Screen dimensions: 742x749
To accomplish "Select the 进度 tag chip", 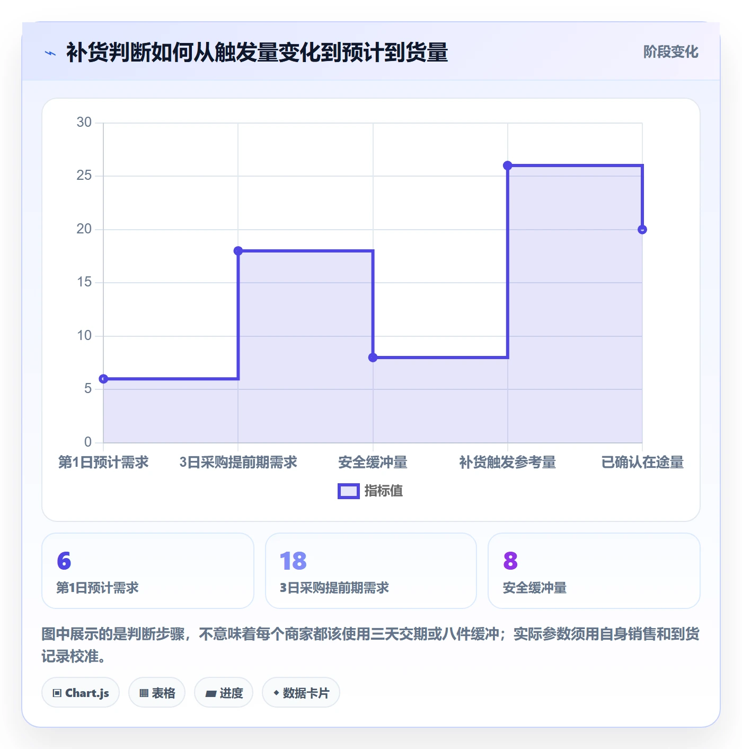I will (x=224, y=693).
